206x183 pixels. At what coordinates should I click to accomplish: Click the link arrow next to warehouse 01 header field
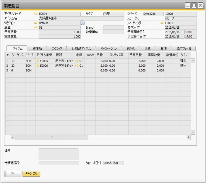35,27
